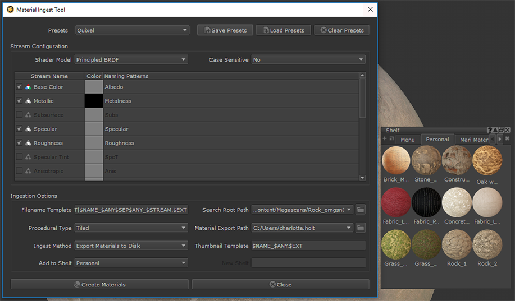This screenshot has width=515, height=301.
Task: Expand the Shader Model dropdown
Action: pos(131,60)
